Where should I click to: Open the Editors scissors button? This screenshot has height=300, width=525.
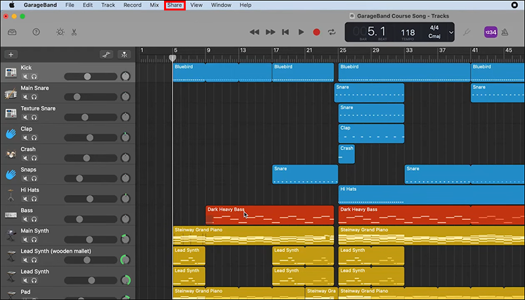[74, 32]
